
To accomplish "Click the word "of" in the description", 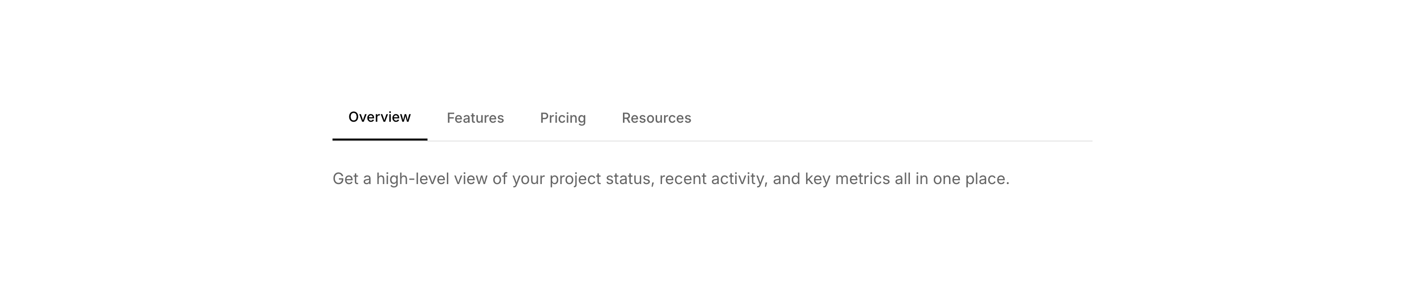I will pos(500,179).
